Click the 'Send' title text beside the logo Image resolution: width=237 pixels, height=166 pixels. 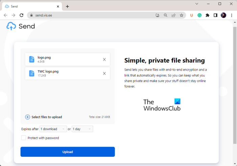[27, 26]
